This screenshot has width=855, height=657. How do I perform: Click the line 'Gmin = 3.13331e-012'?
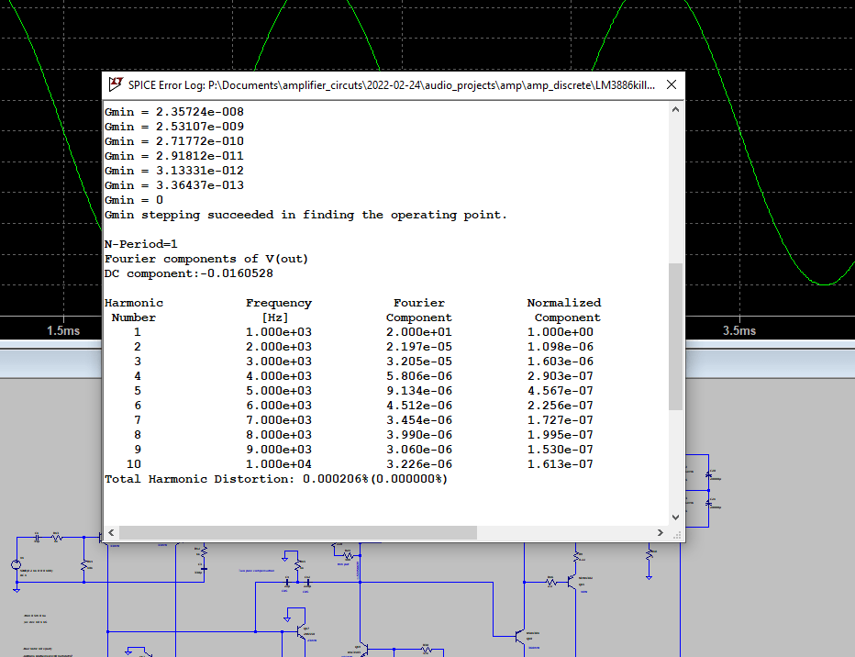174,171
